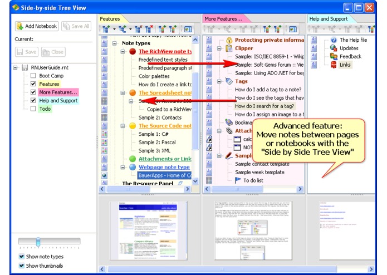Switch to the Help and Support tab
This screenshot has width=387, height=275.
point(329,19)
